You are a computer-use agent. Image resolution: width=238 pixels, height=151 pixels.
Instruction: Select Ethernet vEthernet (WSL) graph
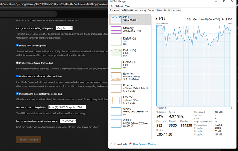[116, 100]
